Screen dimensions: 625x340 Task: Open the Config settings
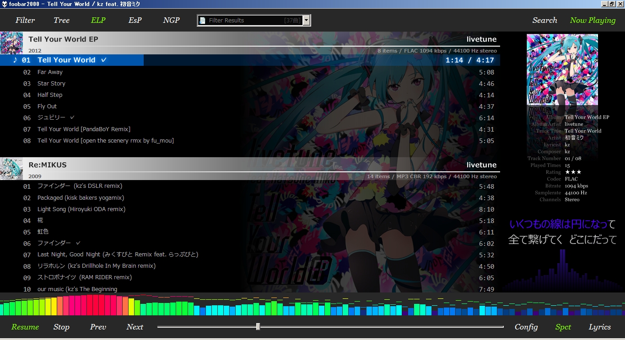(526, 327)
